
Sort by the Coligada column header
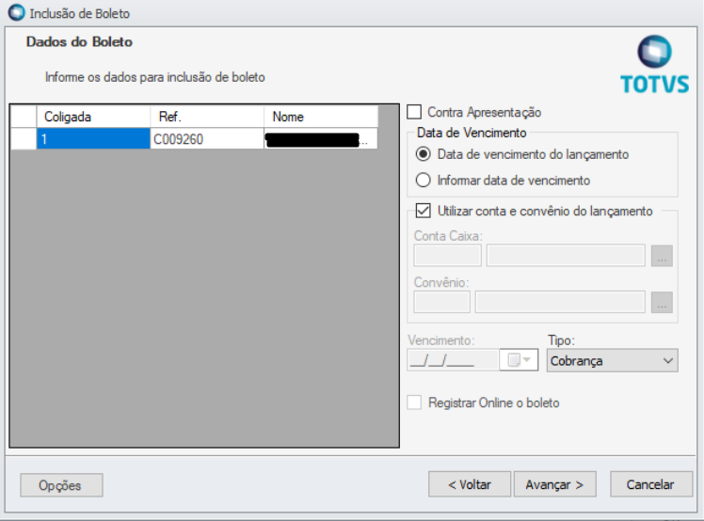click(92, 117)
